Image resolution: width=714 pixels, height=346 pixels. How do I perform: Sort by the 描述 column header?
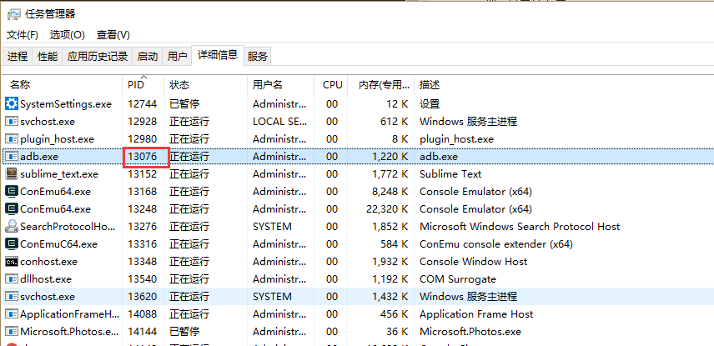tap(564, 85)
